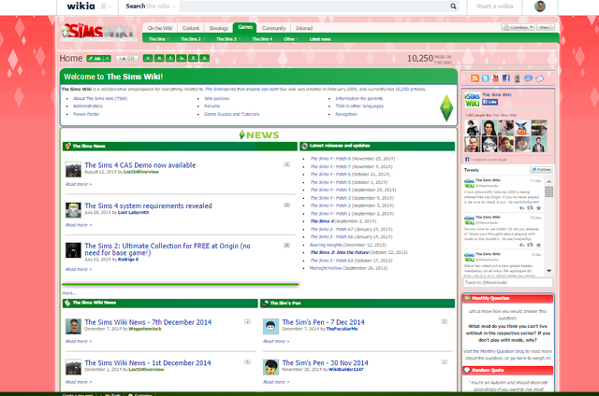Click 'Game Guides and Tutorials' link
The height and width of the screenshot is (396, 599).
pos(231,114)
